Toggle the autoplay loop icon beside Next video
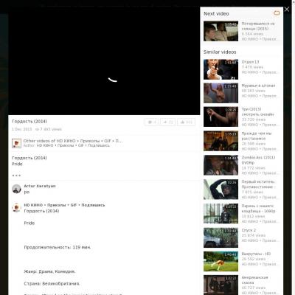The height and width of the screenshot is (295, 295). (277, 13)
